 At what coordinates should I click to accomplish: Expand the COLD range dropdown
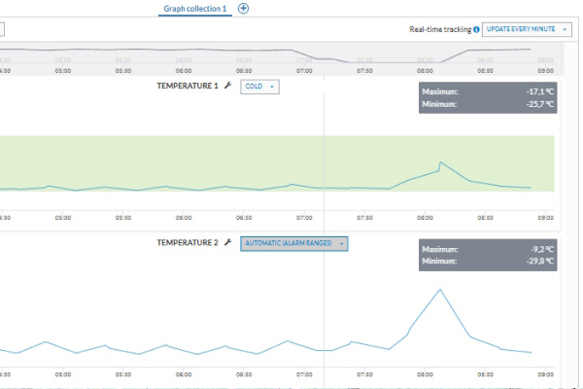tap(259, 87)
